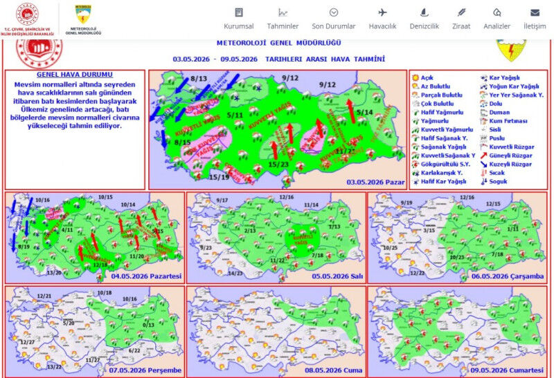The width and height of the screenshot is (554, 378).
Task: Open the Kurumsal document icon
Action: coord(239,12)
